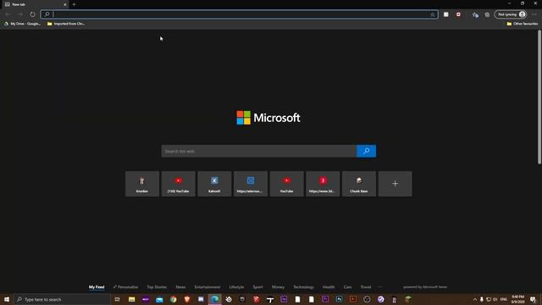Click the Type here to search box

point(62,299)
